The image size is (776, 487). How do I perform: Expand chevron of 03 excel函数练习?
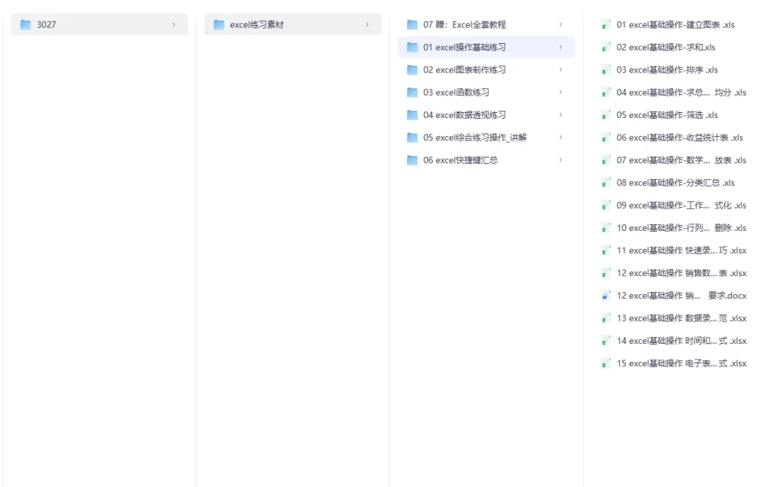560,92
